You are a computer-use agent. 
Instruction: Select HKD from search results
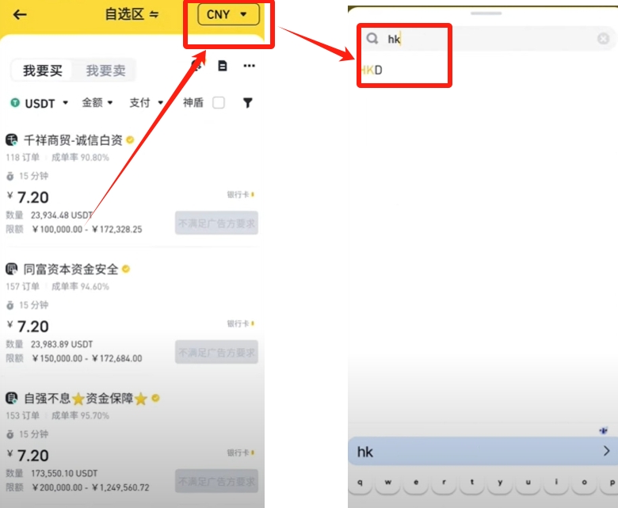tap(372, 70)
